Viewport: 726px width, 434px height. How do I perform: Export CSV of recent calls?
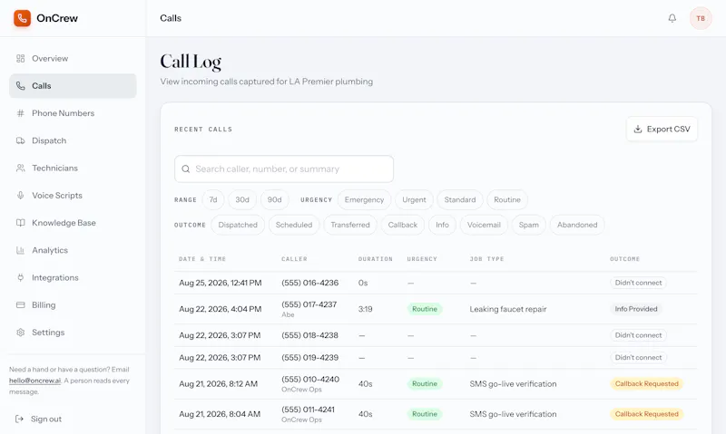[662, 129]
